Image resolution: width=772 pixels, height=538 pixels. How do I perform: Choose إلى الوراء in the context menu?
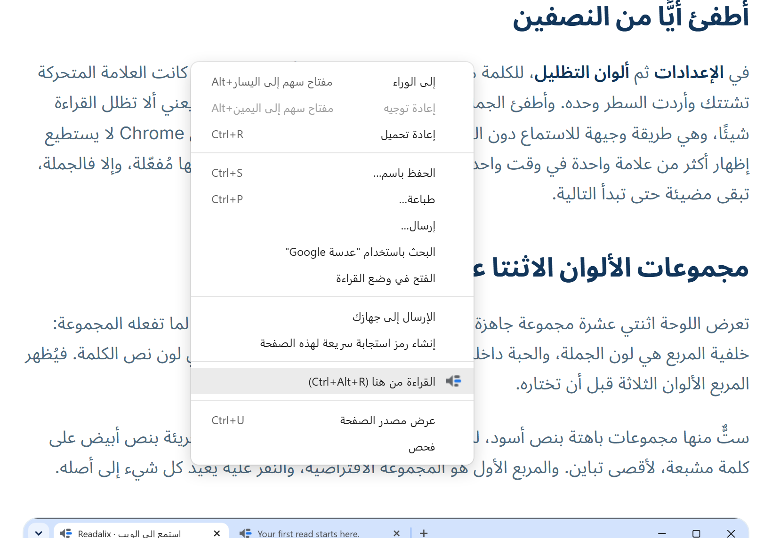(332, 82)
